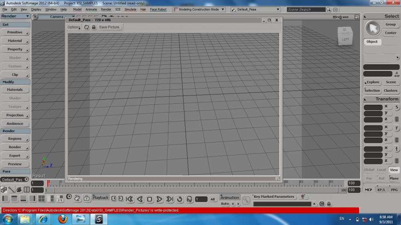401x225 pixels.
Task: Click the lock icon in render window
Action: click(94, 27)
